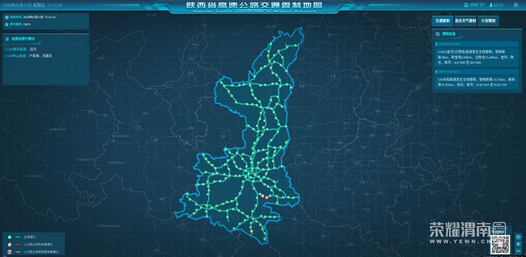Image resolution: width=526 pixels, height=257 pixels.
Task: Click the user account icon beside 12122
Action: (491, 5)
